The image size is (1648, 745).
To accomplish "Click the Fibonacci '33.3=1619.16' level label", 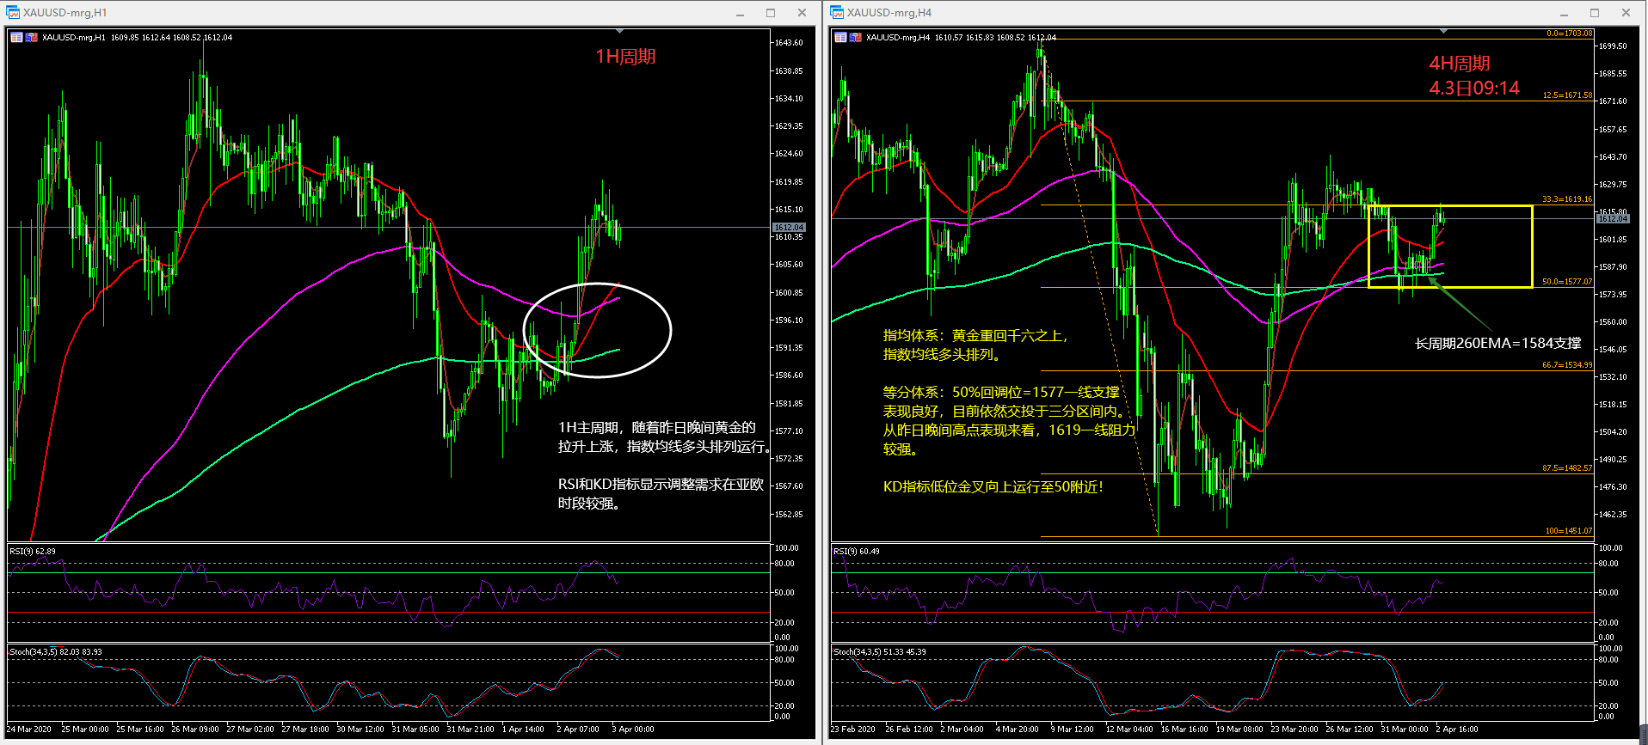I will click(x=1567, y=198).
